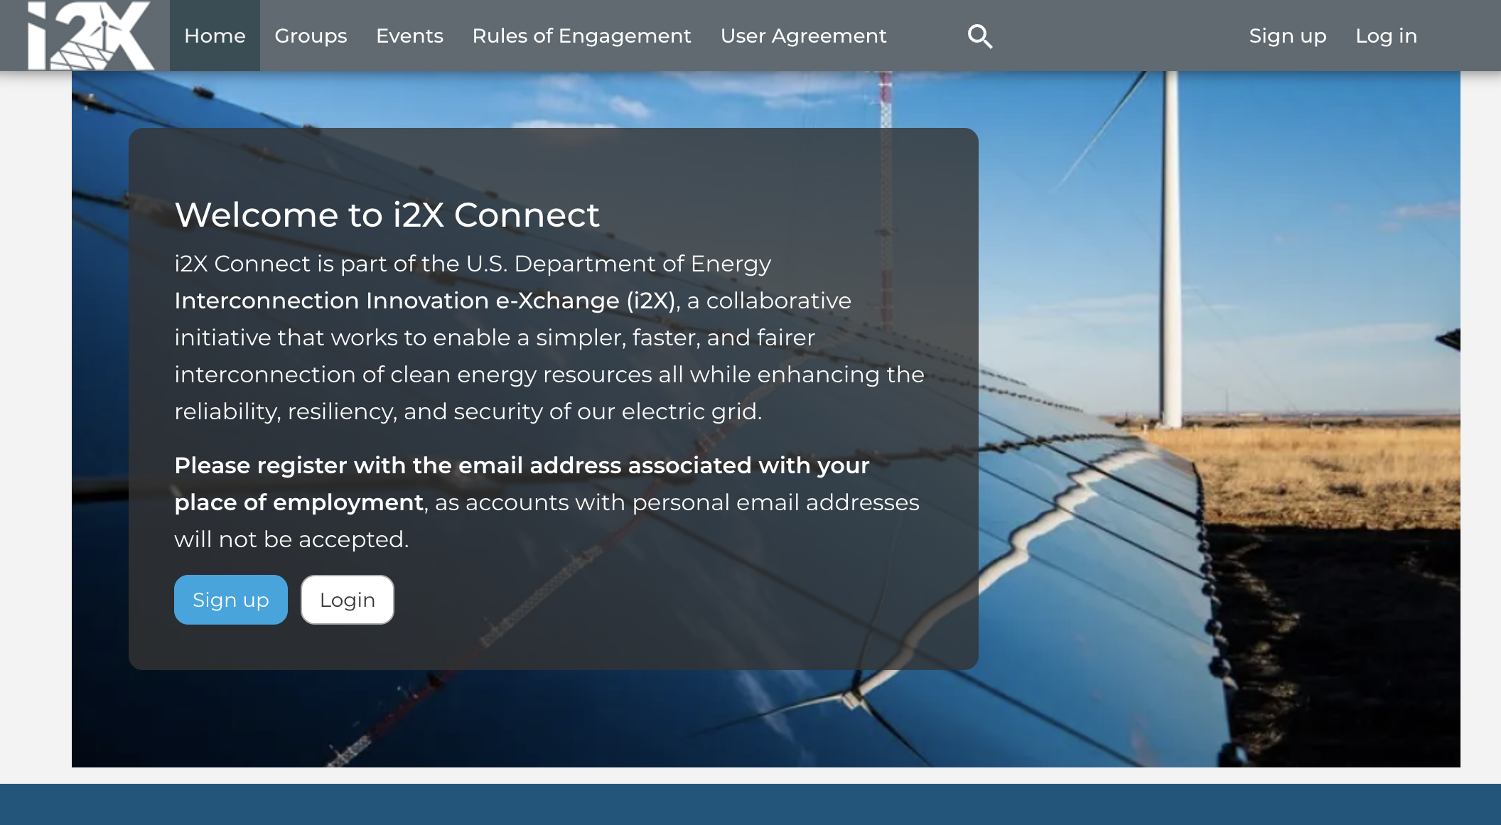Click the Welcome to i2X Connect heading
Viewport: 1501px width, 825px height.
[x=387, y=215]
